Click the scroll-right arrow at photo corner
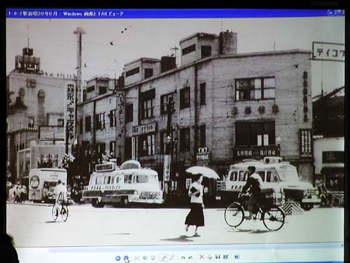The height and width of the screenshot is (263, 350). (x=342, y=245)
